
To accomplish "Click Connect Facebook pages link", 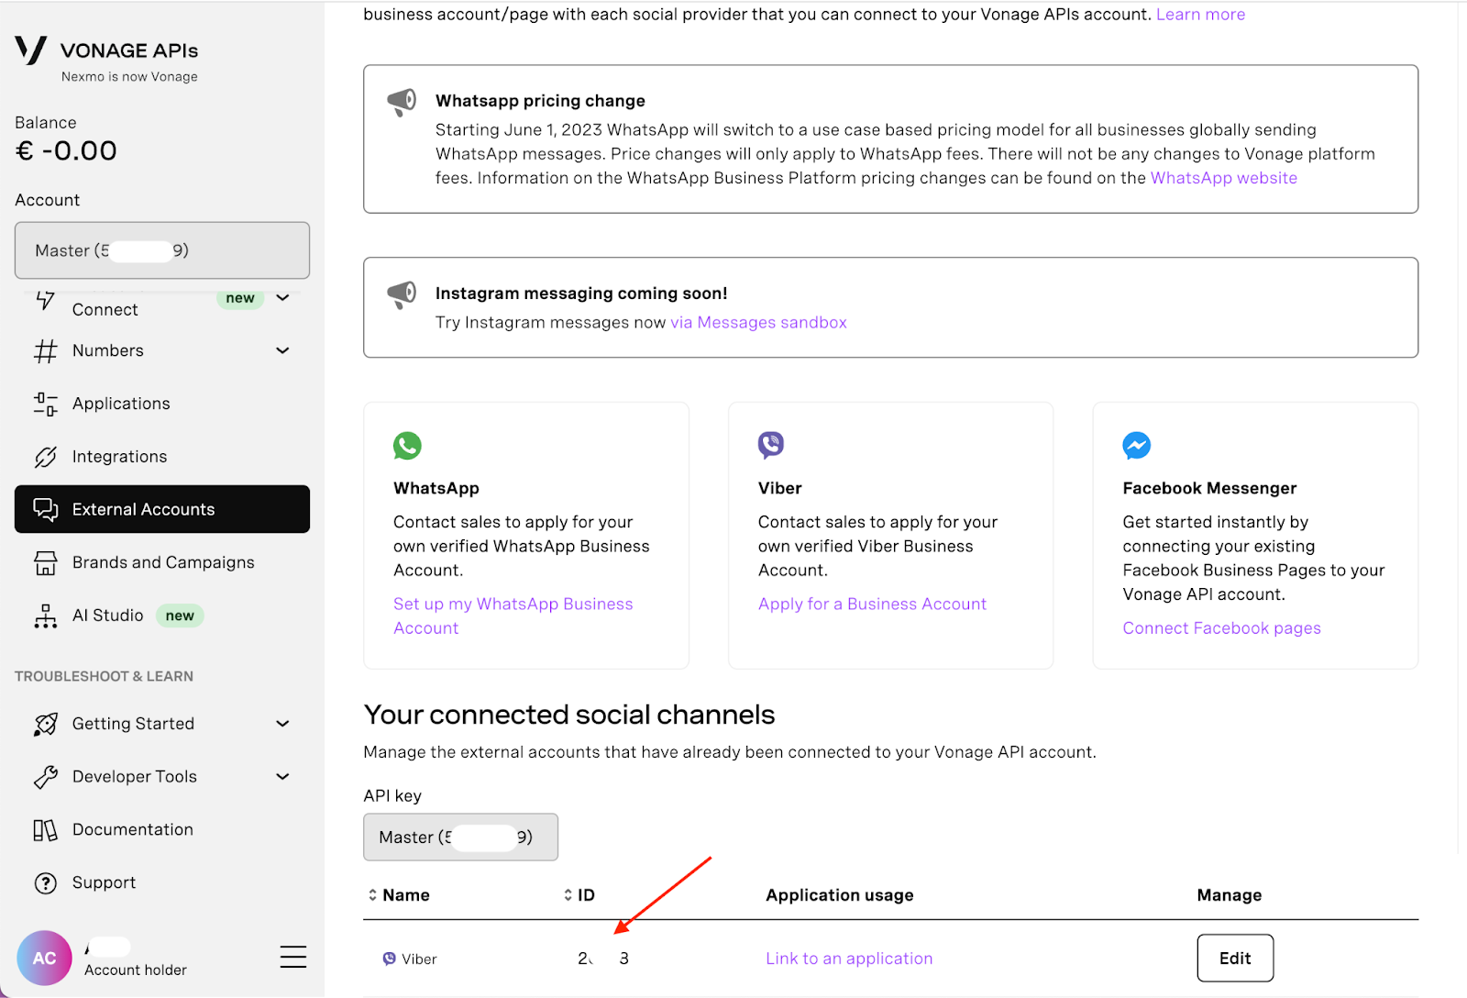I will point(1221,628).
